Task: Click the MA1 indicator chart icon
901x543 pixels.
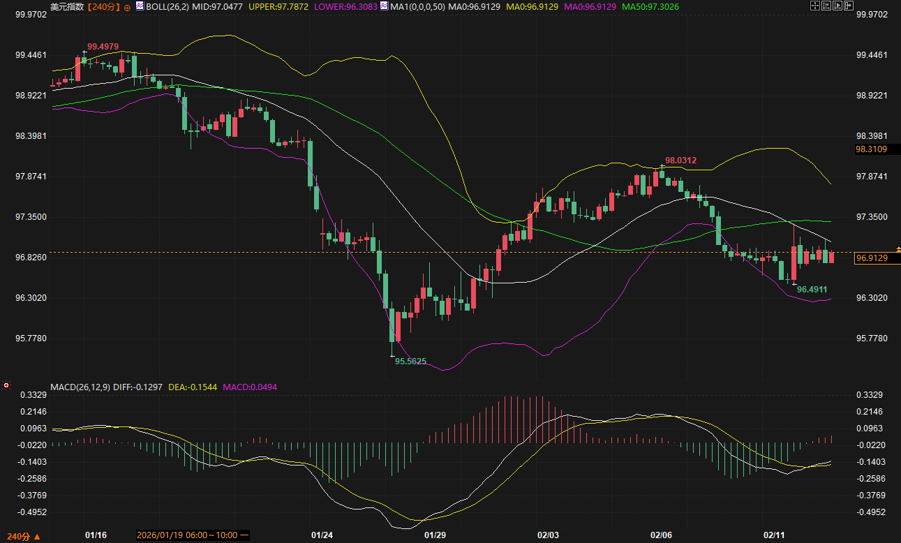Action: pyautogui.click(x=384, y=6)
